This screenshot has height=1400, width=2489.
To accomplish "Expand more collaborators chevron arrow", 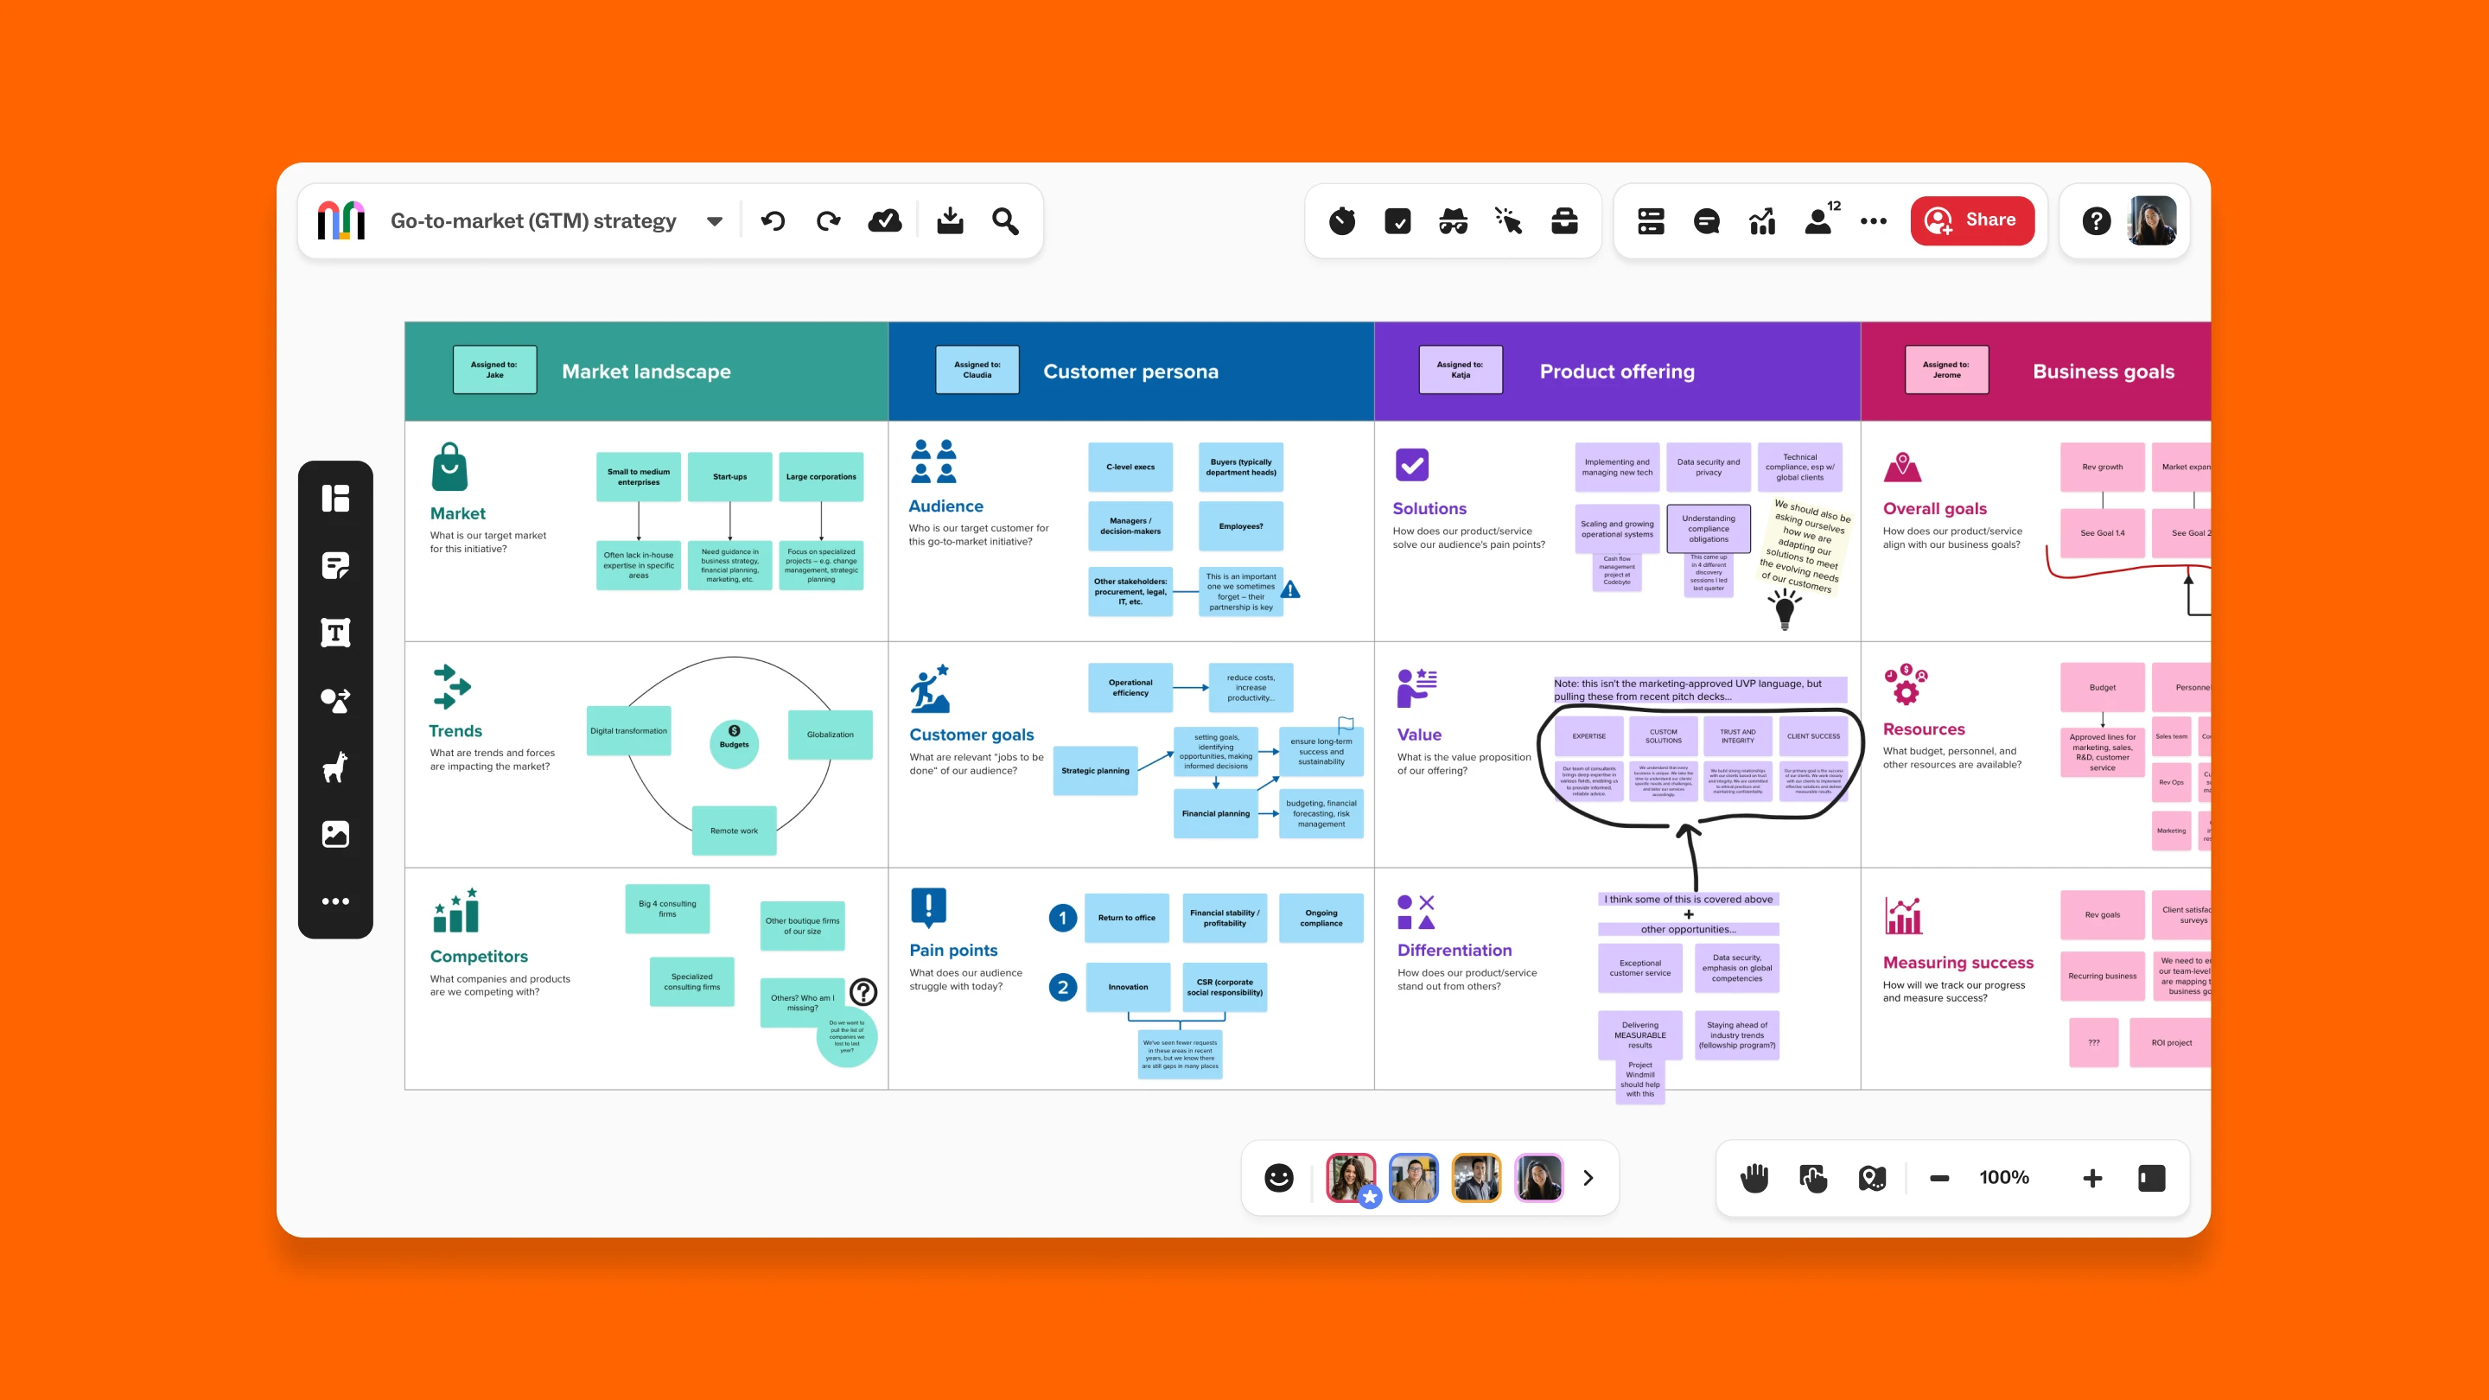I will [1588, 1178].
